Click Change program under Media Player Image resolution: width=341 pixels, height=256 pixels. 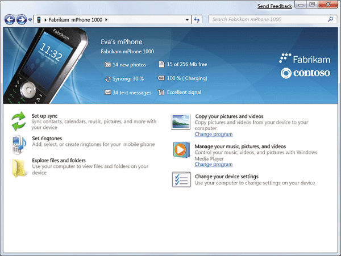click(x=214, y=165)
